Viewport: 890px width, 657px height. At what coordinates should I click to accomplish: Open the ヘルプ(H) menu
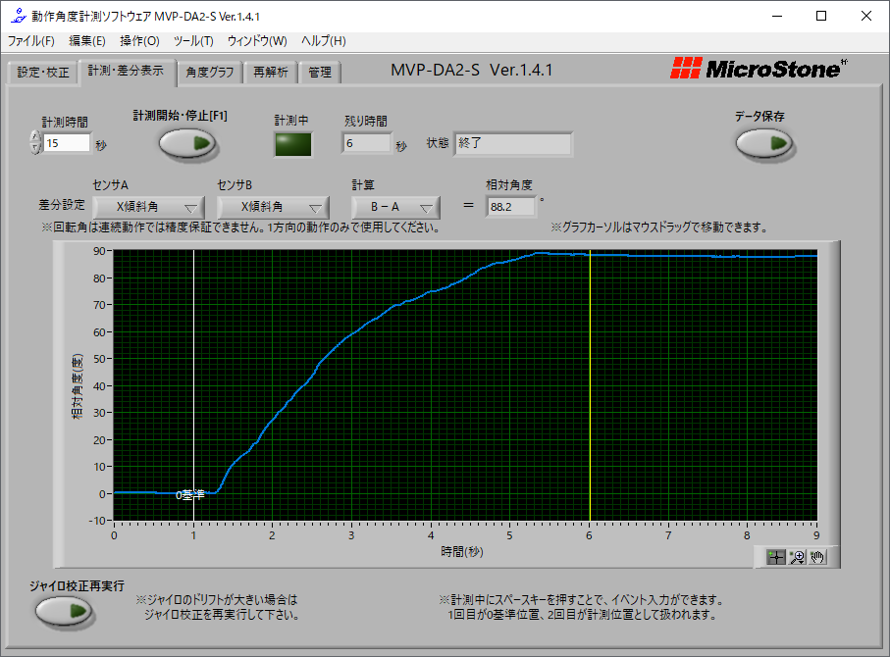[x=324, y=41]
